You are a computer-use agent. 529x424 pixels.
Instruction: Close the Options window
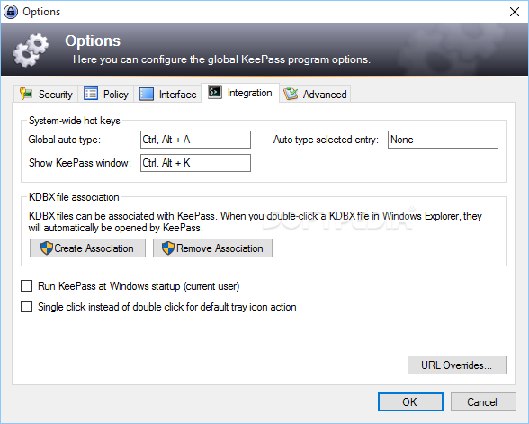pos(515,12)
